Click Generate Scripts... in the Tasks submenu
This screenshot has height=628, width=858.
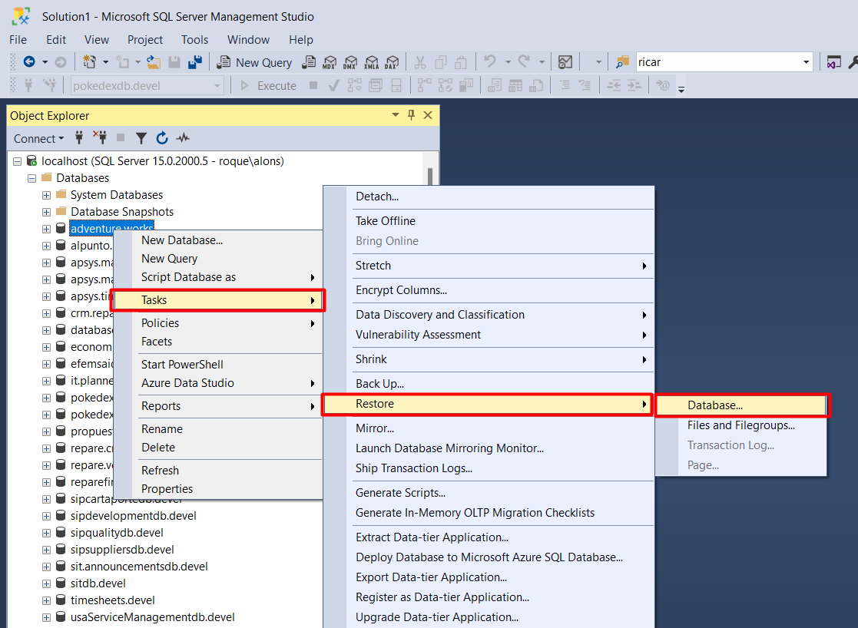[x=400, y=493]
